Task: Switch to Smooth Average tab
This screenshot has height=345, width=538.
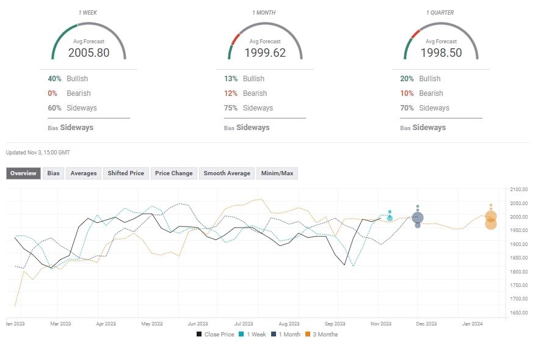Action: tap(227, 173)
